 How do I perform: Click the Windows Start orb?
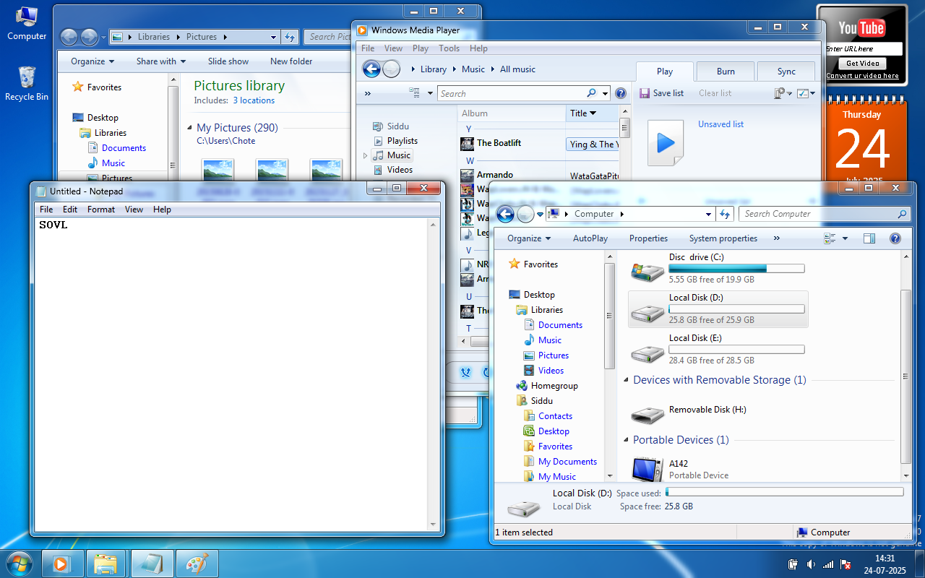click(x=19, y=564)
